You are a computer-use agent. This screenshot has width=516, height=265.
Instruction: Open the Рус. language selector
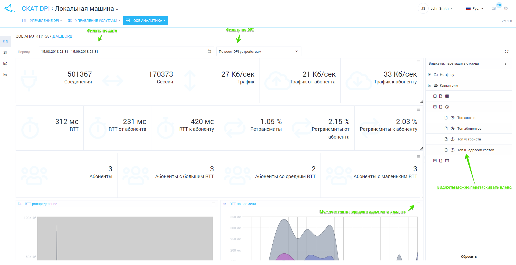point(475,9)
